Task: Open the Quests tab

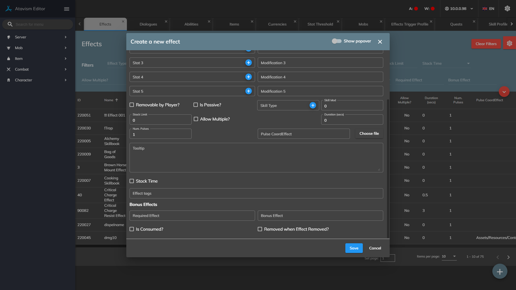Action: [x=456, y=24]
